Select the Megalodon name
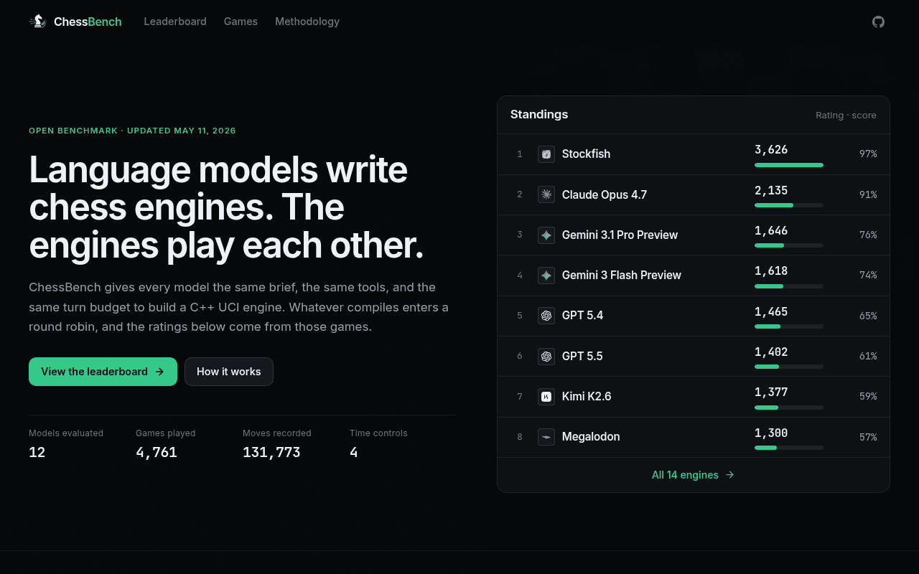The image size is (919, 574). coord(591,436)
